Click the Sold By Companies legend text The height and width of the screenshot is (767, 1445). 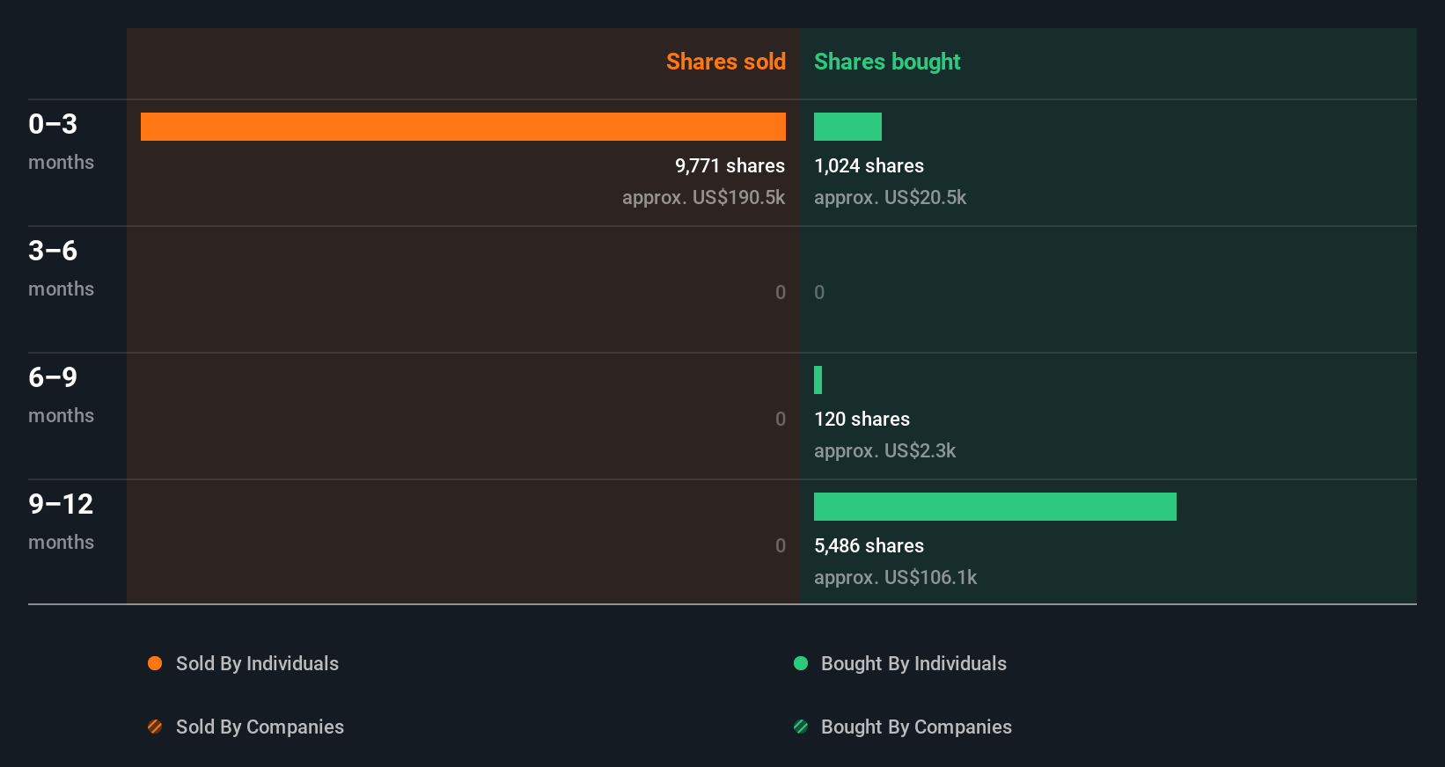coord(260,727)
